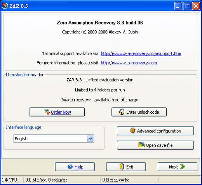This screenshot has width=202, height=185.
Task: Minimize the ZAR 8.3 window
Action: click(178, 6)
